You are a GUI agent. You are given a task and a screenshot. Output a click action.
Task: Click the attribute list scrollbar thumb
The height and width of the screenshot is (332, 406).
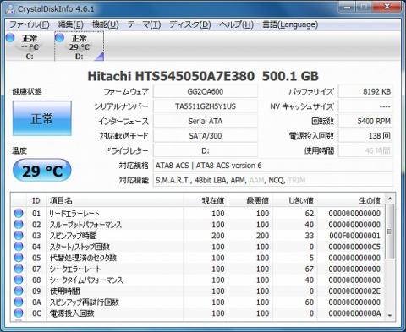click(390, 231)
